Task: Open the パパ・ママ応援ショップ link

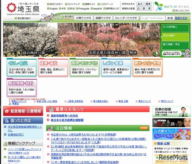Action: [25, 151]
